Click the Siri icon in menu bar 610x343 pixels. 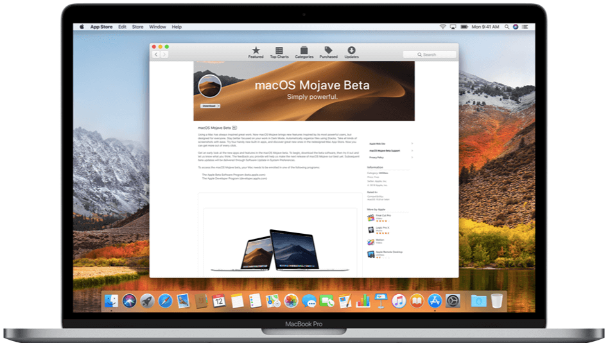516,27
